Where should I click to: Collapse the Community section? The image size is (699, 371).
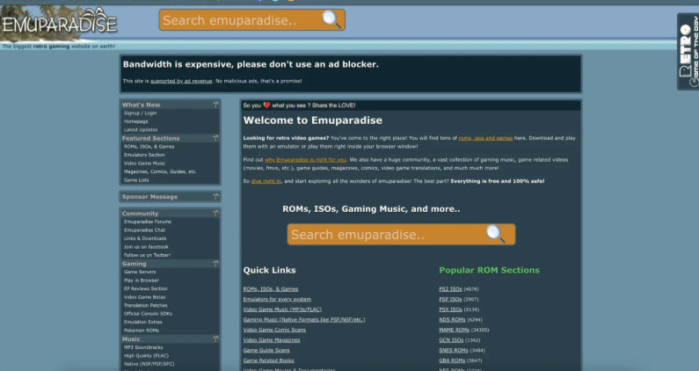pos(215,213)
